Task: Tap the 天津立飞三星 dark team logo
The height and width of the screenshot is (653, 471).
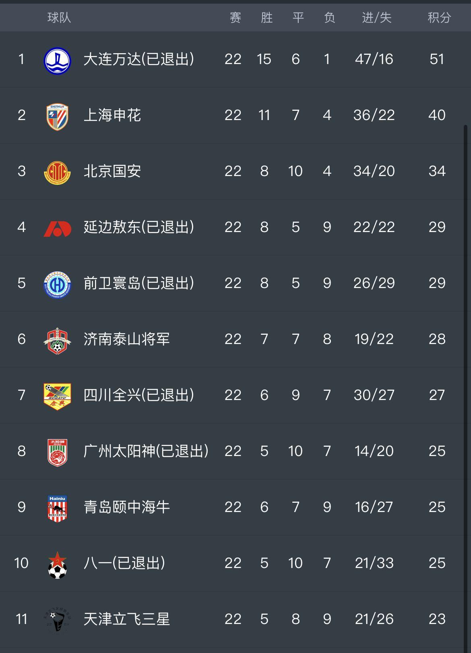Action: (57, 620)
